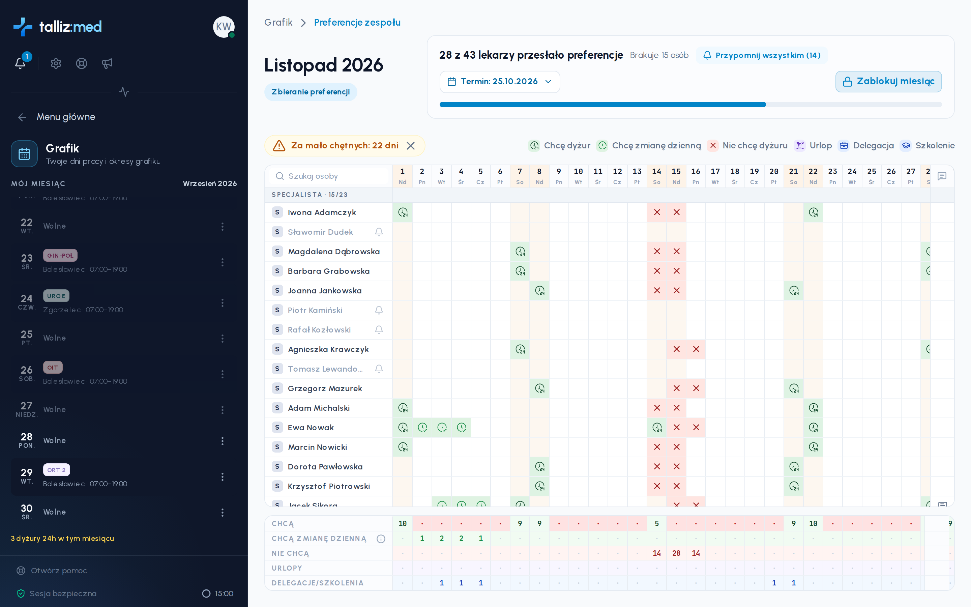Click the Szukaj osoby search field
The width and height of the screenshot is (971, 607).
tap(329, 176)
